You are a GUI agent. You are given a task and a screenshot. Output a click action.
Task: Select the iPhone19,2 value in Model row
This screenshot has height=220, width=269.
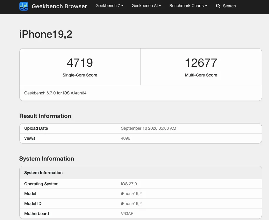point(131,194)
